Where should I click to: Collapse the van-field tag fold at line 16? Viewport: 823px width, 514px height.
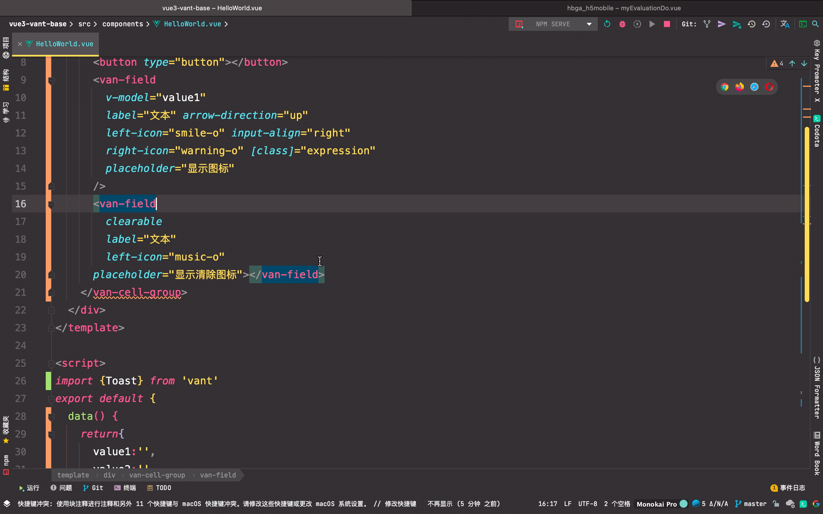tap(51, 204)
